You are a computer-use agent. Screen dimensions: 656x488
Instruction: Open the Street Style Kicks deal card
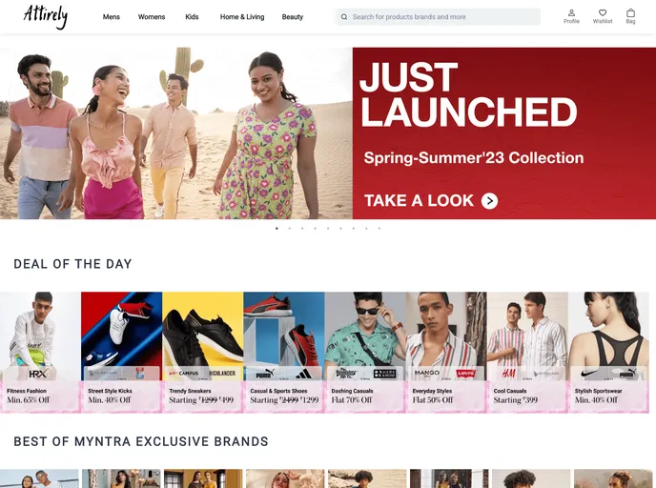(121, 352)
